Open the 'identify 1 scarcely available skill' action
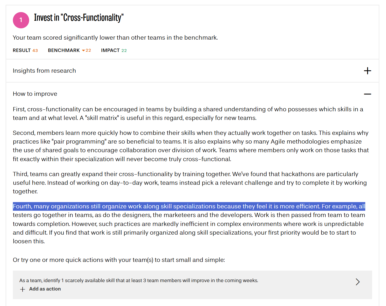This screenshot has height=306, width=386. [139, 281]
